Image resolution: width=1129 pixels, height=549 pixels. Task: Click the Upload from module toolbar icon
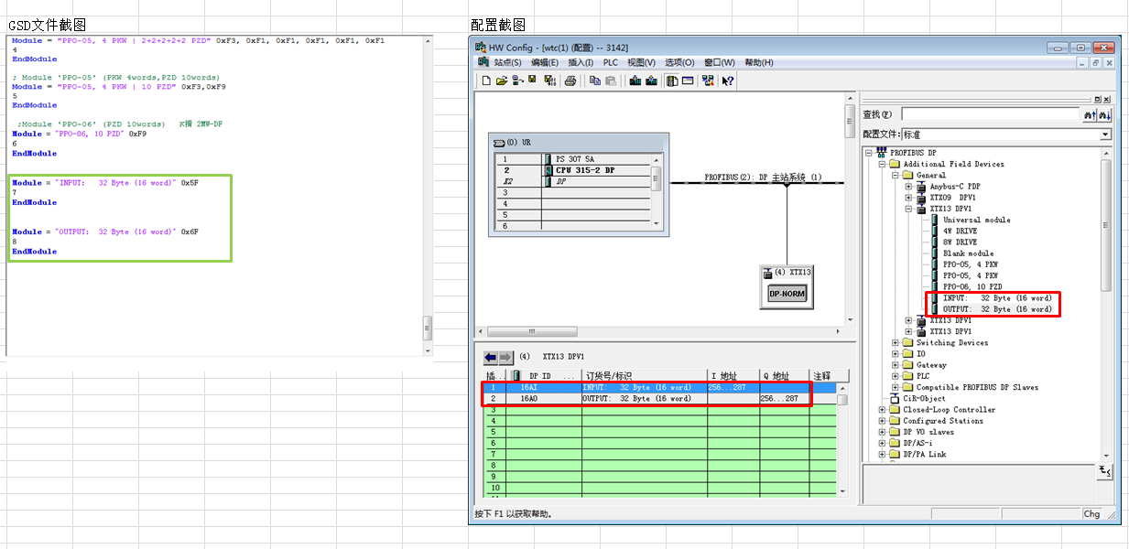point(651,81)
